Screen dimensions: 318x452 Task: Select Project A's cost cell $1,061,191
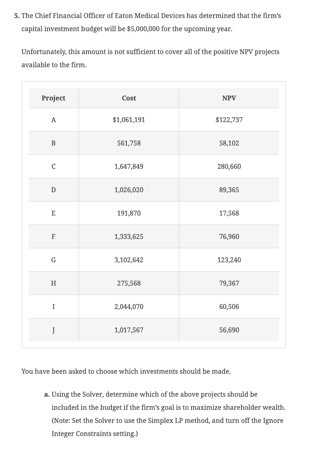click(x=129, y=120)
